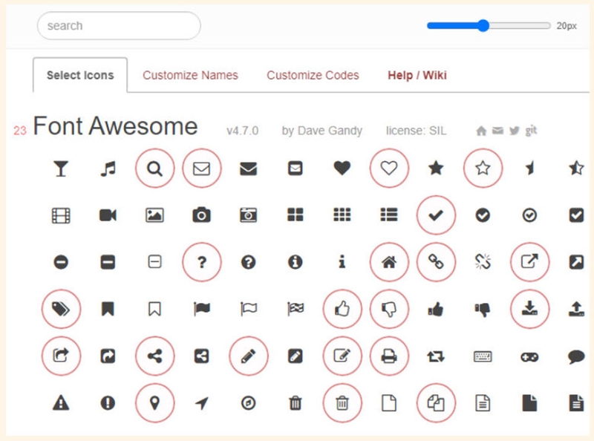
Task: Deselect the three-node share icon
Action: [154, 356]
